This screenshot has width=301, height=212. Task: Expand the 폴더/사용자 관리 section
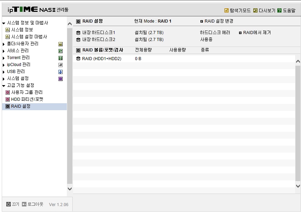pos(3,44)
